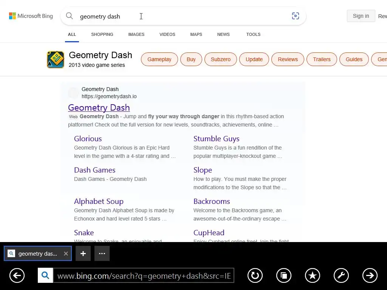Screen dimensions: 387x290
Task: Open the Stumble Guys sublink
Action: [x=217, y=139]
